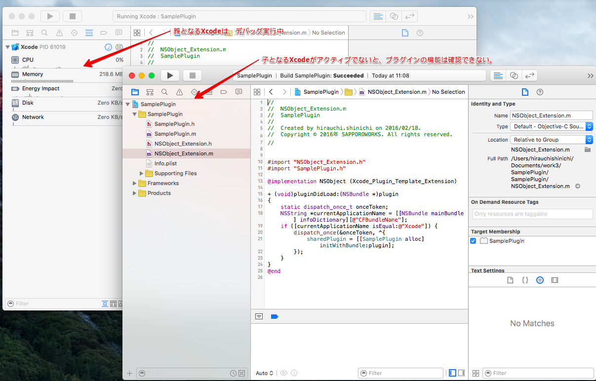This screenshot has width=596, height=381.
Task: Expand the Frameworks group
Action: coord(135,183)
